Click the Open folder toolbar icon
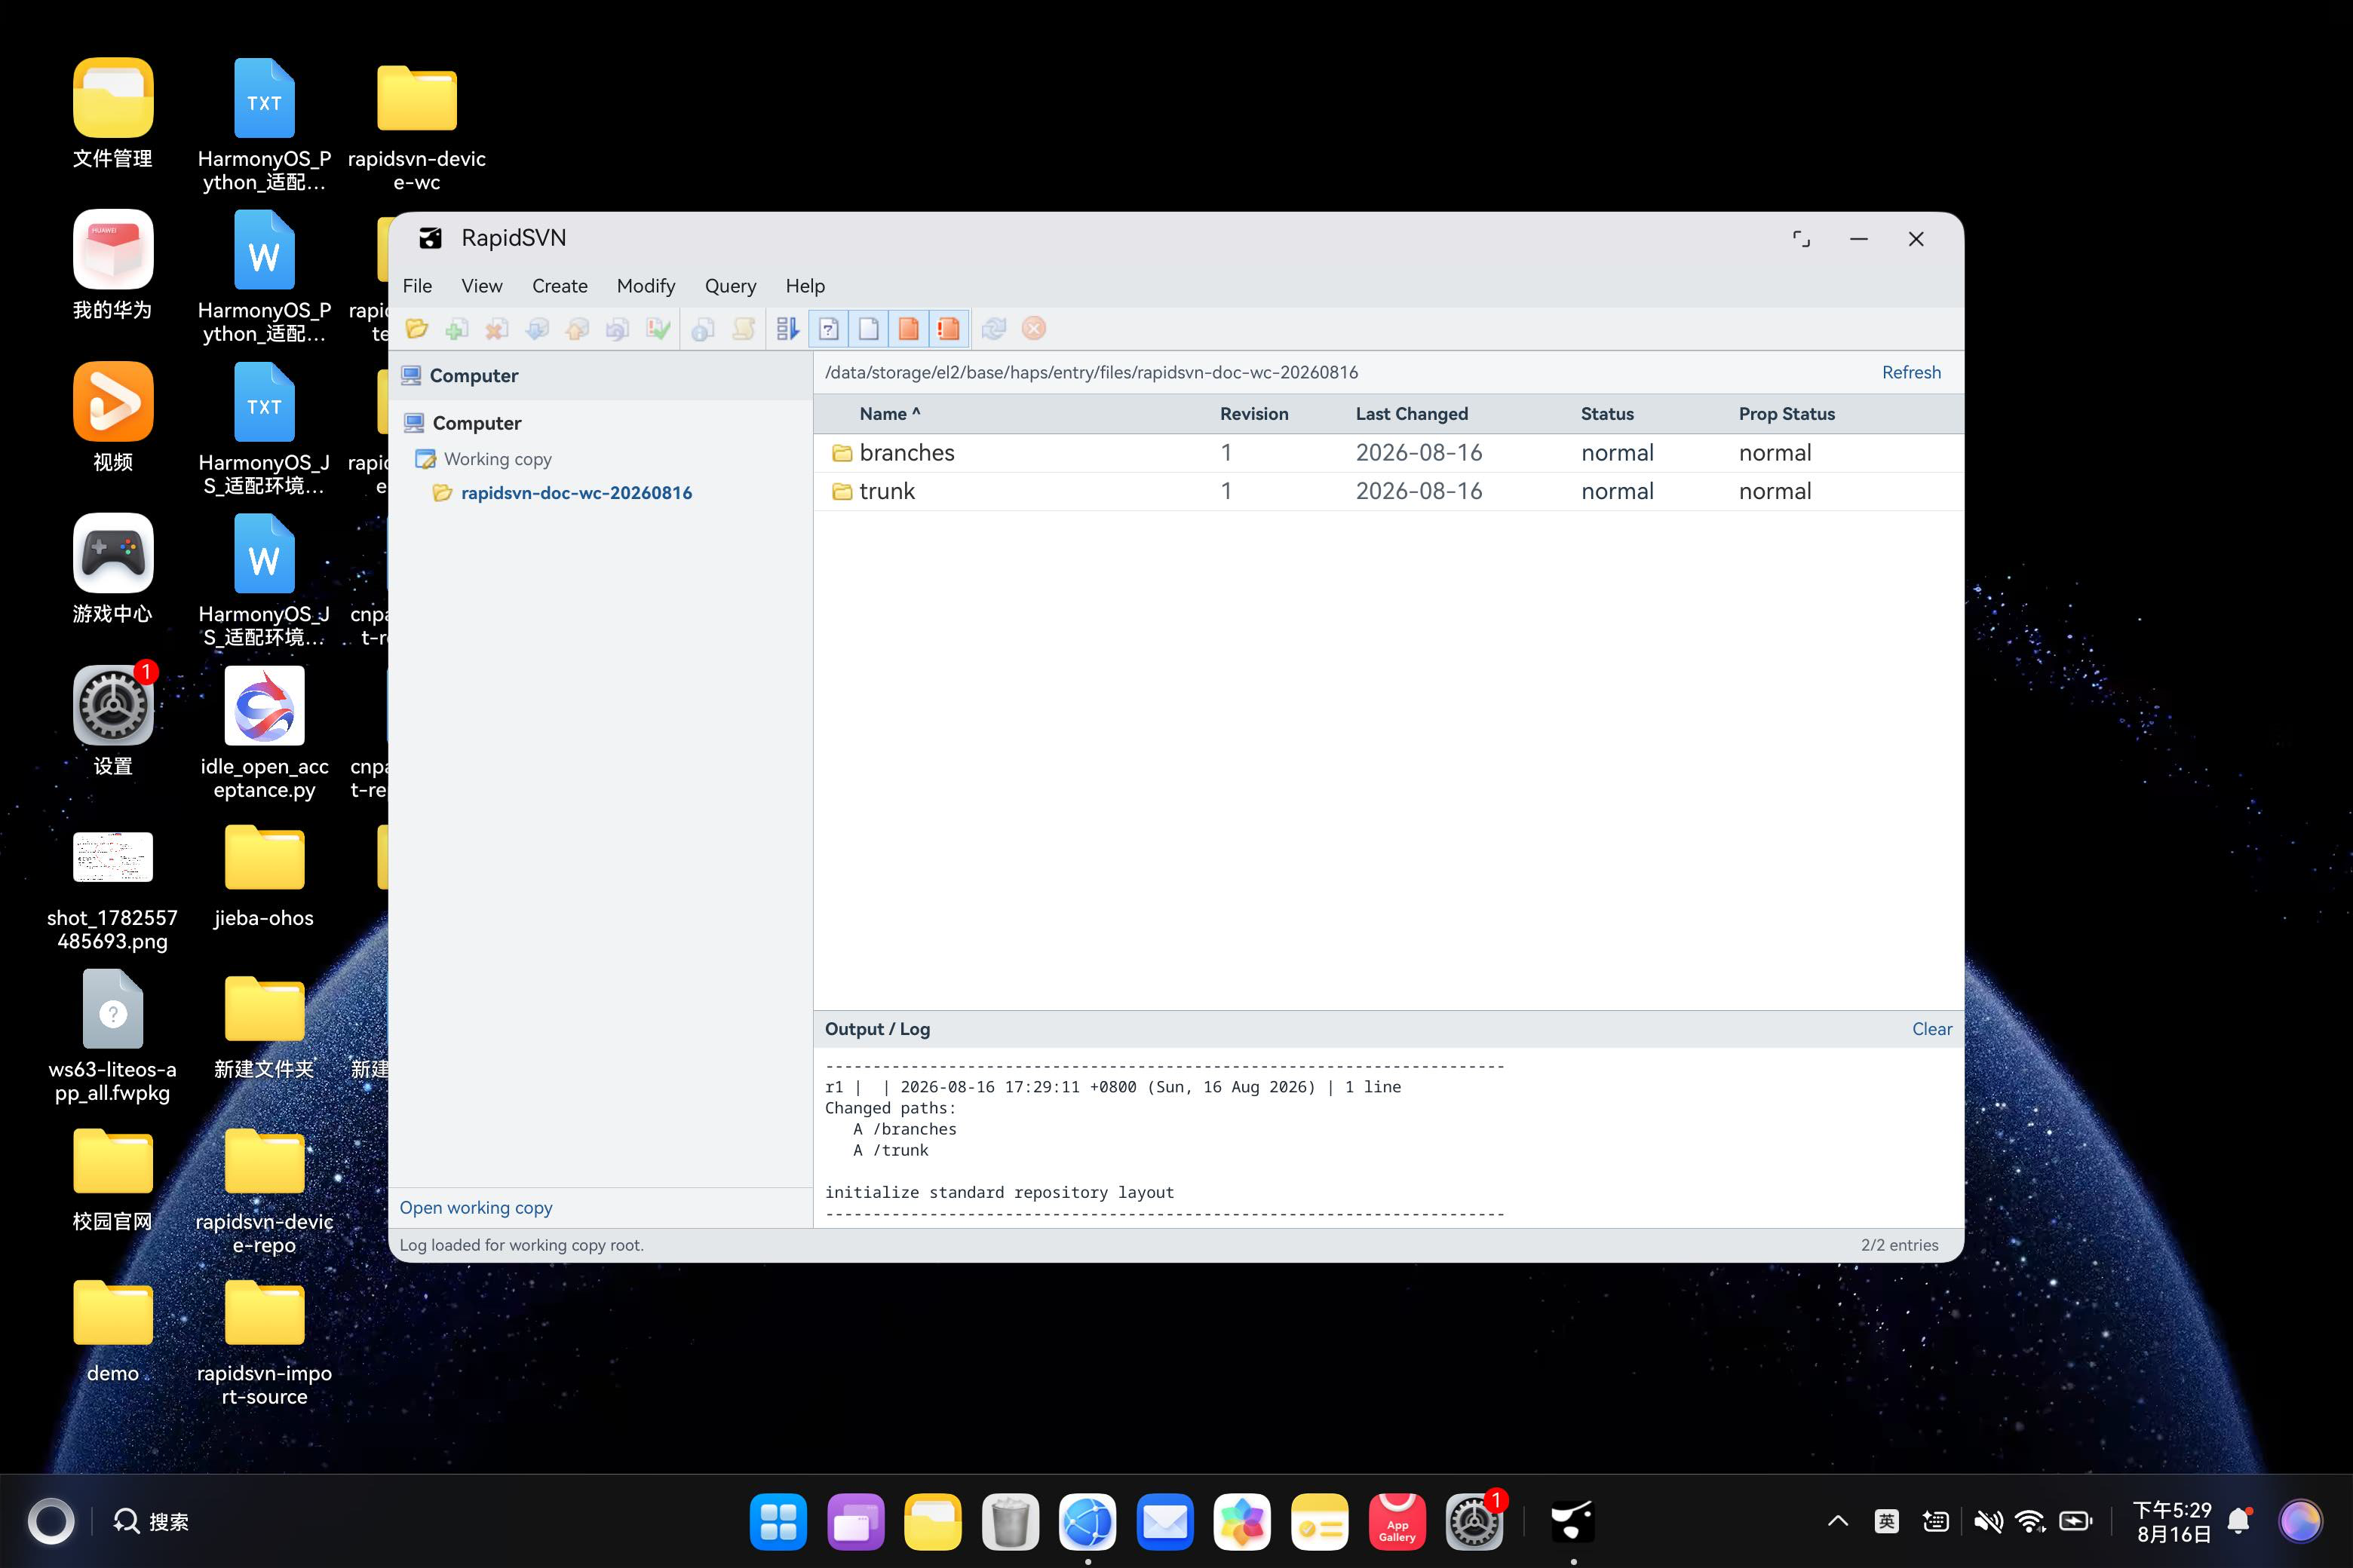Viewport: 2353px width, 1568px height. 417,328
